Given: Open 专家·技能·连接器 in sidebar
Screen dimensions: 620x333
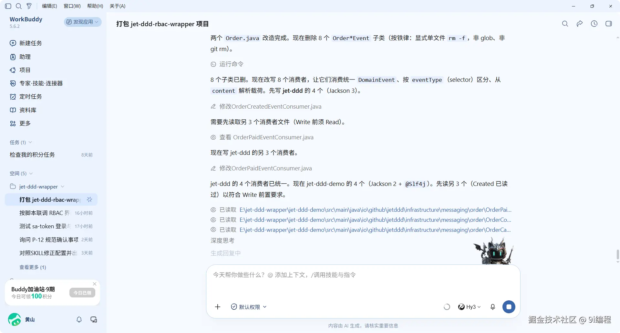Looking at the screenshot, I should point(36,83).
